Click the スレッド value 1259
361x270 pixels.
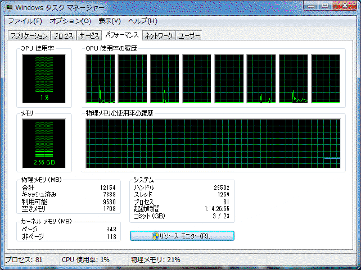coord(223,195)
